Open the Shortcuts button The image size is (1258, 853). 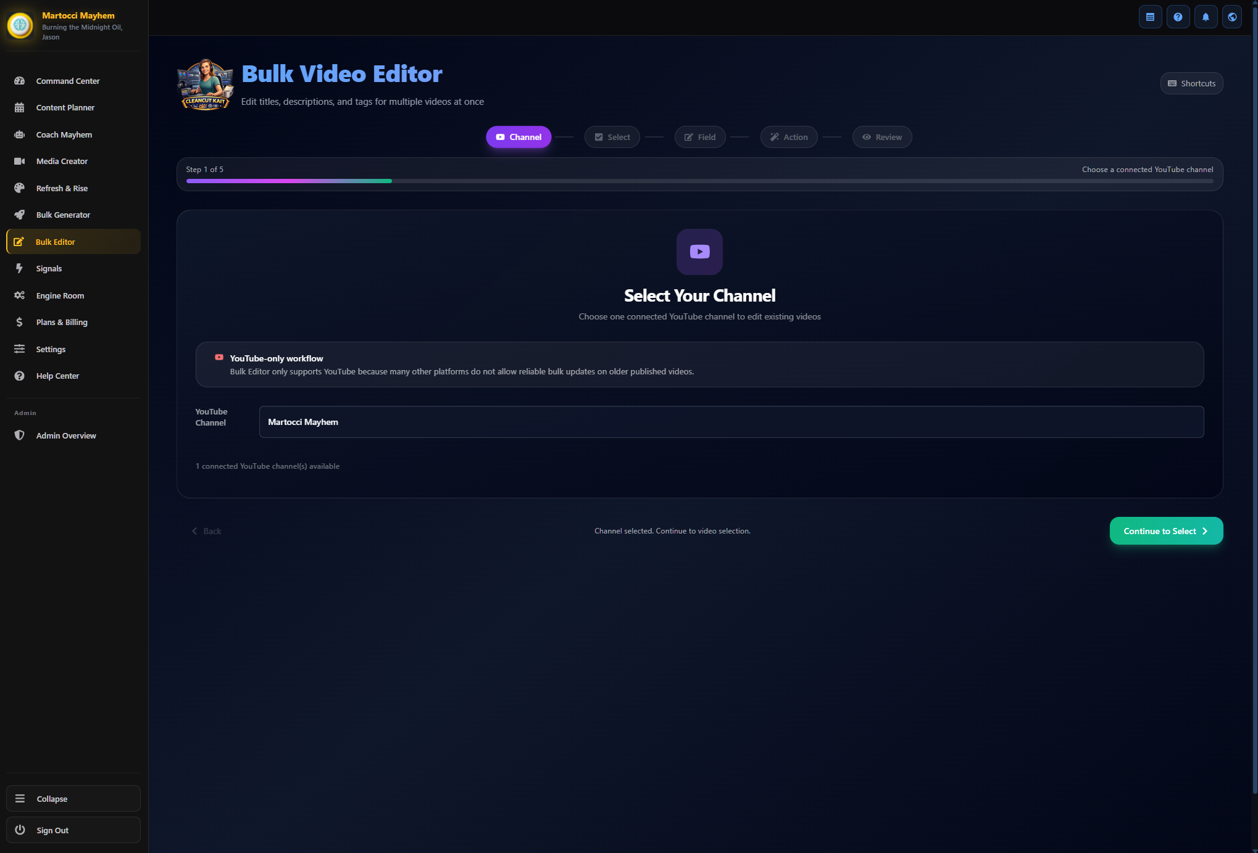point(1191,83)
